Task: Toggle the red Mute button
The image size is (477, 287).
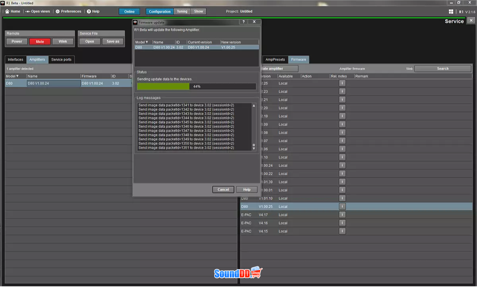Action: 40,41
